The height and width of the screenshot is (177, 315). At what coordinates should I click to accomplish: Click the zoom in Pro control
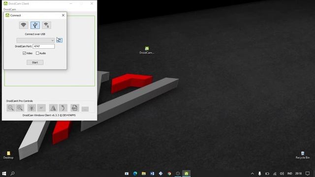pos(20,108)
